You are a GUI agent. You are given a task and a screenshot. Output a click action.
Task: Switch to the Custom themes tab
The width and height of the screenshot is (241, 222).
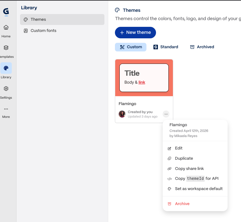(131, 47)
